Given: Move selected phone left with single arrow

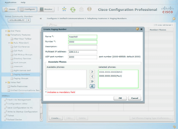Looking at the screenshot, I should pos(92,76).
